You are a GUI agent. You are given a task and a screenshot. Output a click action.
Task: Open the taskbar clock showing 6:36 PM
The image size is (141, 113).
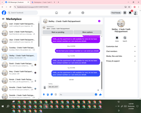click(x=131, y=106)
